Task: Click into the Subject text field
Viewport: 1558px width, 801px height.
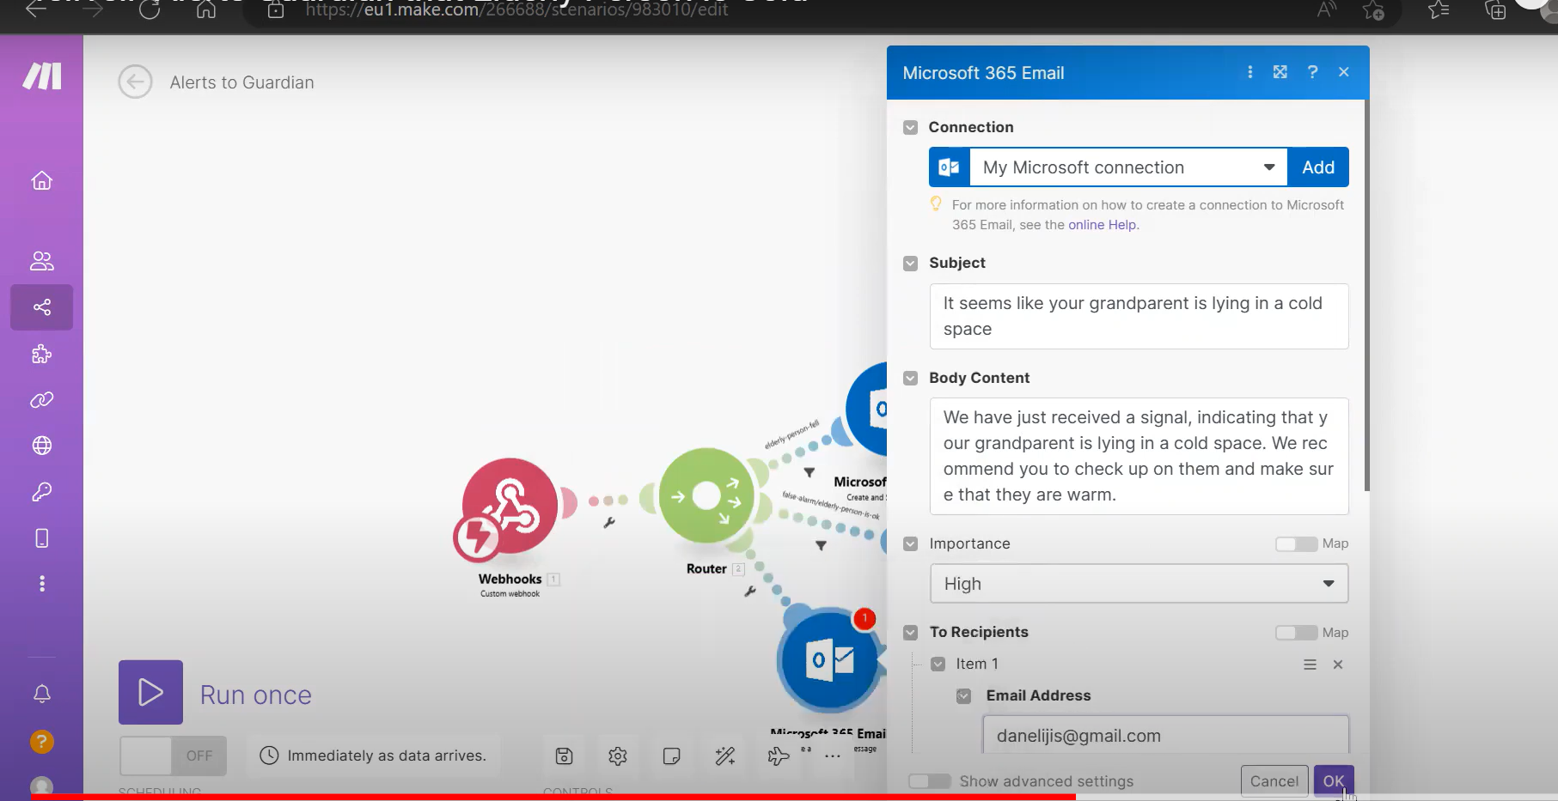Action: point(1139,316)
